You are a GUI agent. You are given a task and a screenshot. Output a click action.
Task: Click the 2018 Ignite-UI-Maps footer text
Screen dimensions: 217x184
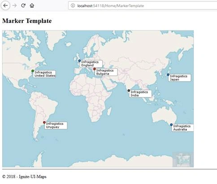pos(24,177)
